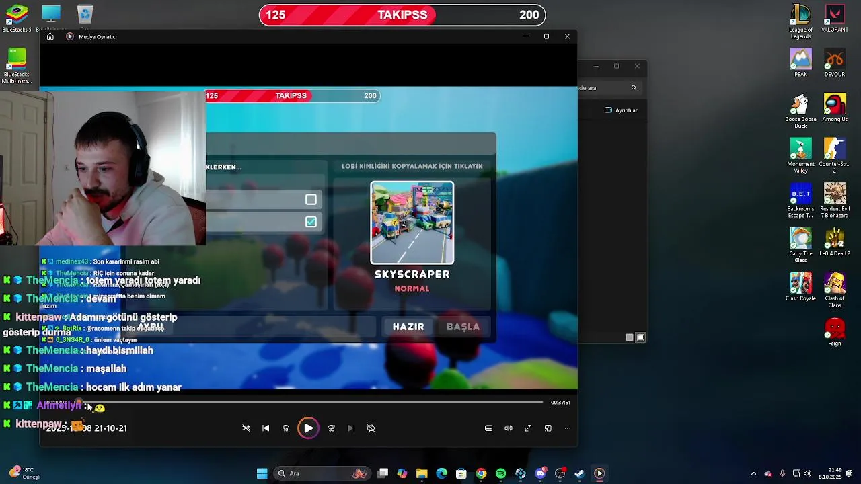This screenshot has height=484, width=861.
Task: Select the Left 4 Dead 2 icon
Action: [835, 242]
